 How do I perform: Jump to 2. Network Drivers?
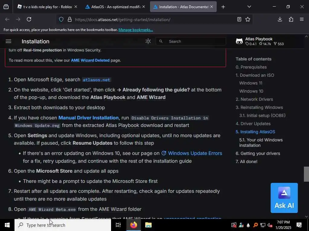254,99
